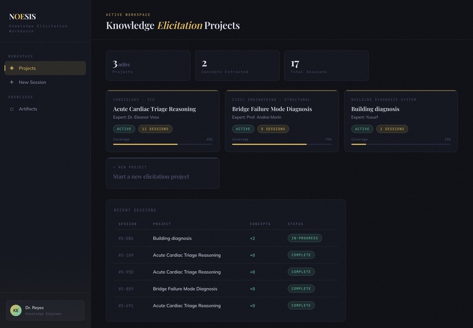Click the 2 Concepts Extracted stat card
The image size is (473, 328).
click(x=237, y=66)
